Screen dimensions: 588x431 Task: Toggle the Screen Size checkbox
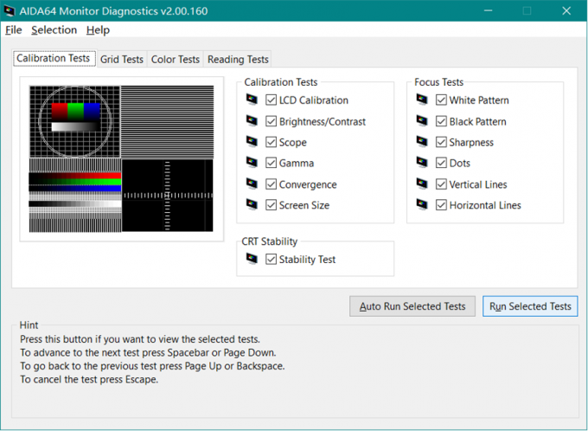coord(272,206)
